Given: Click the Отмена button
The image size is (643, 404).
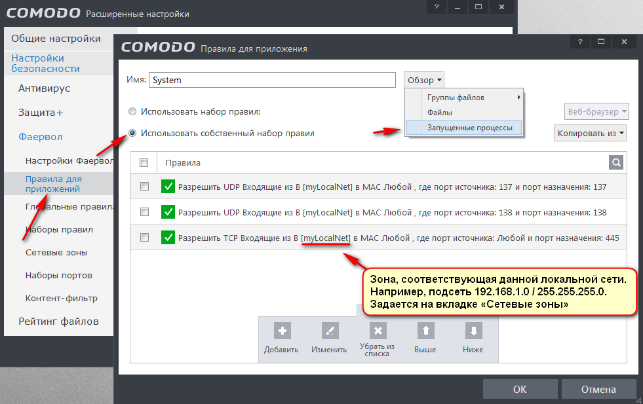Looking at the screenshot, I should point(598,389).
